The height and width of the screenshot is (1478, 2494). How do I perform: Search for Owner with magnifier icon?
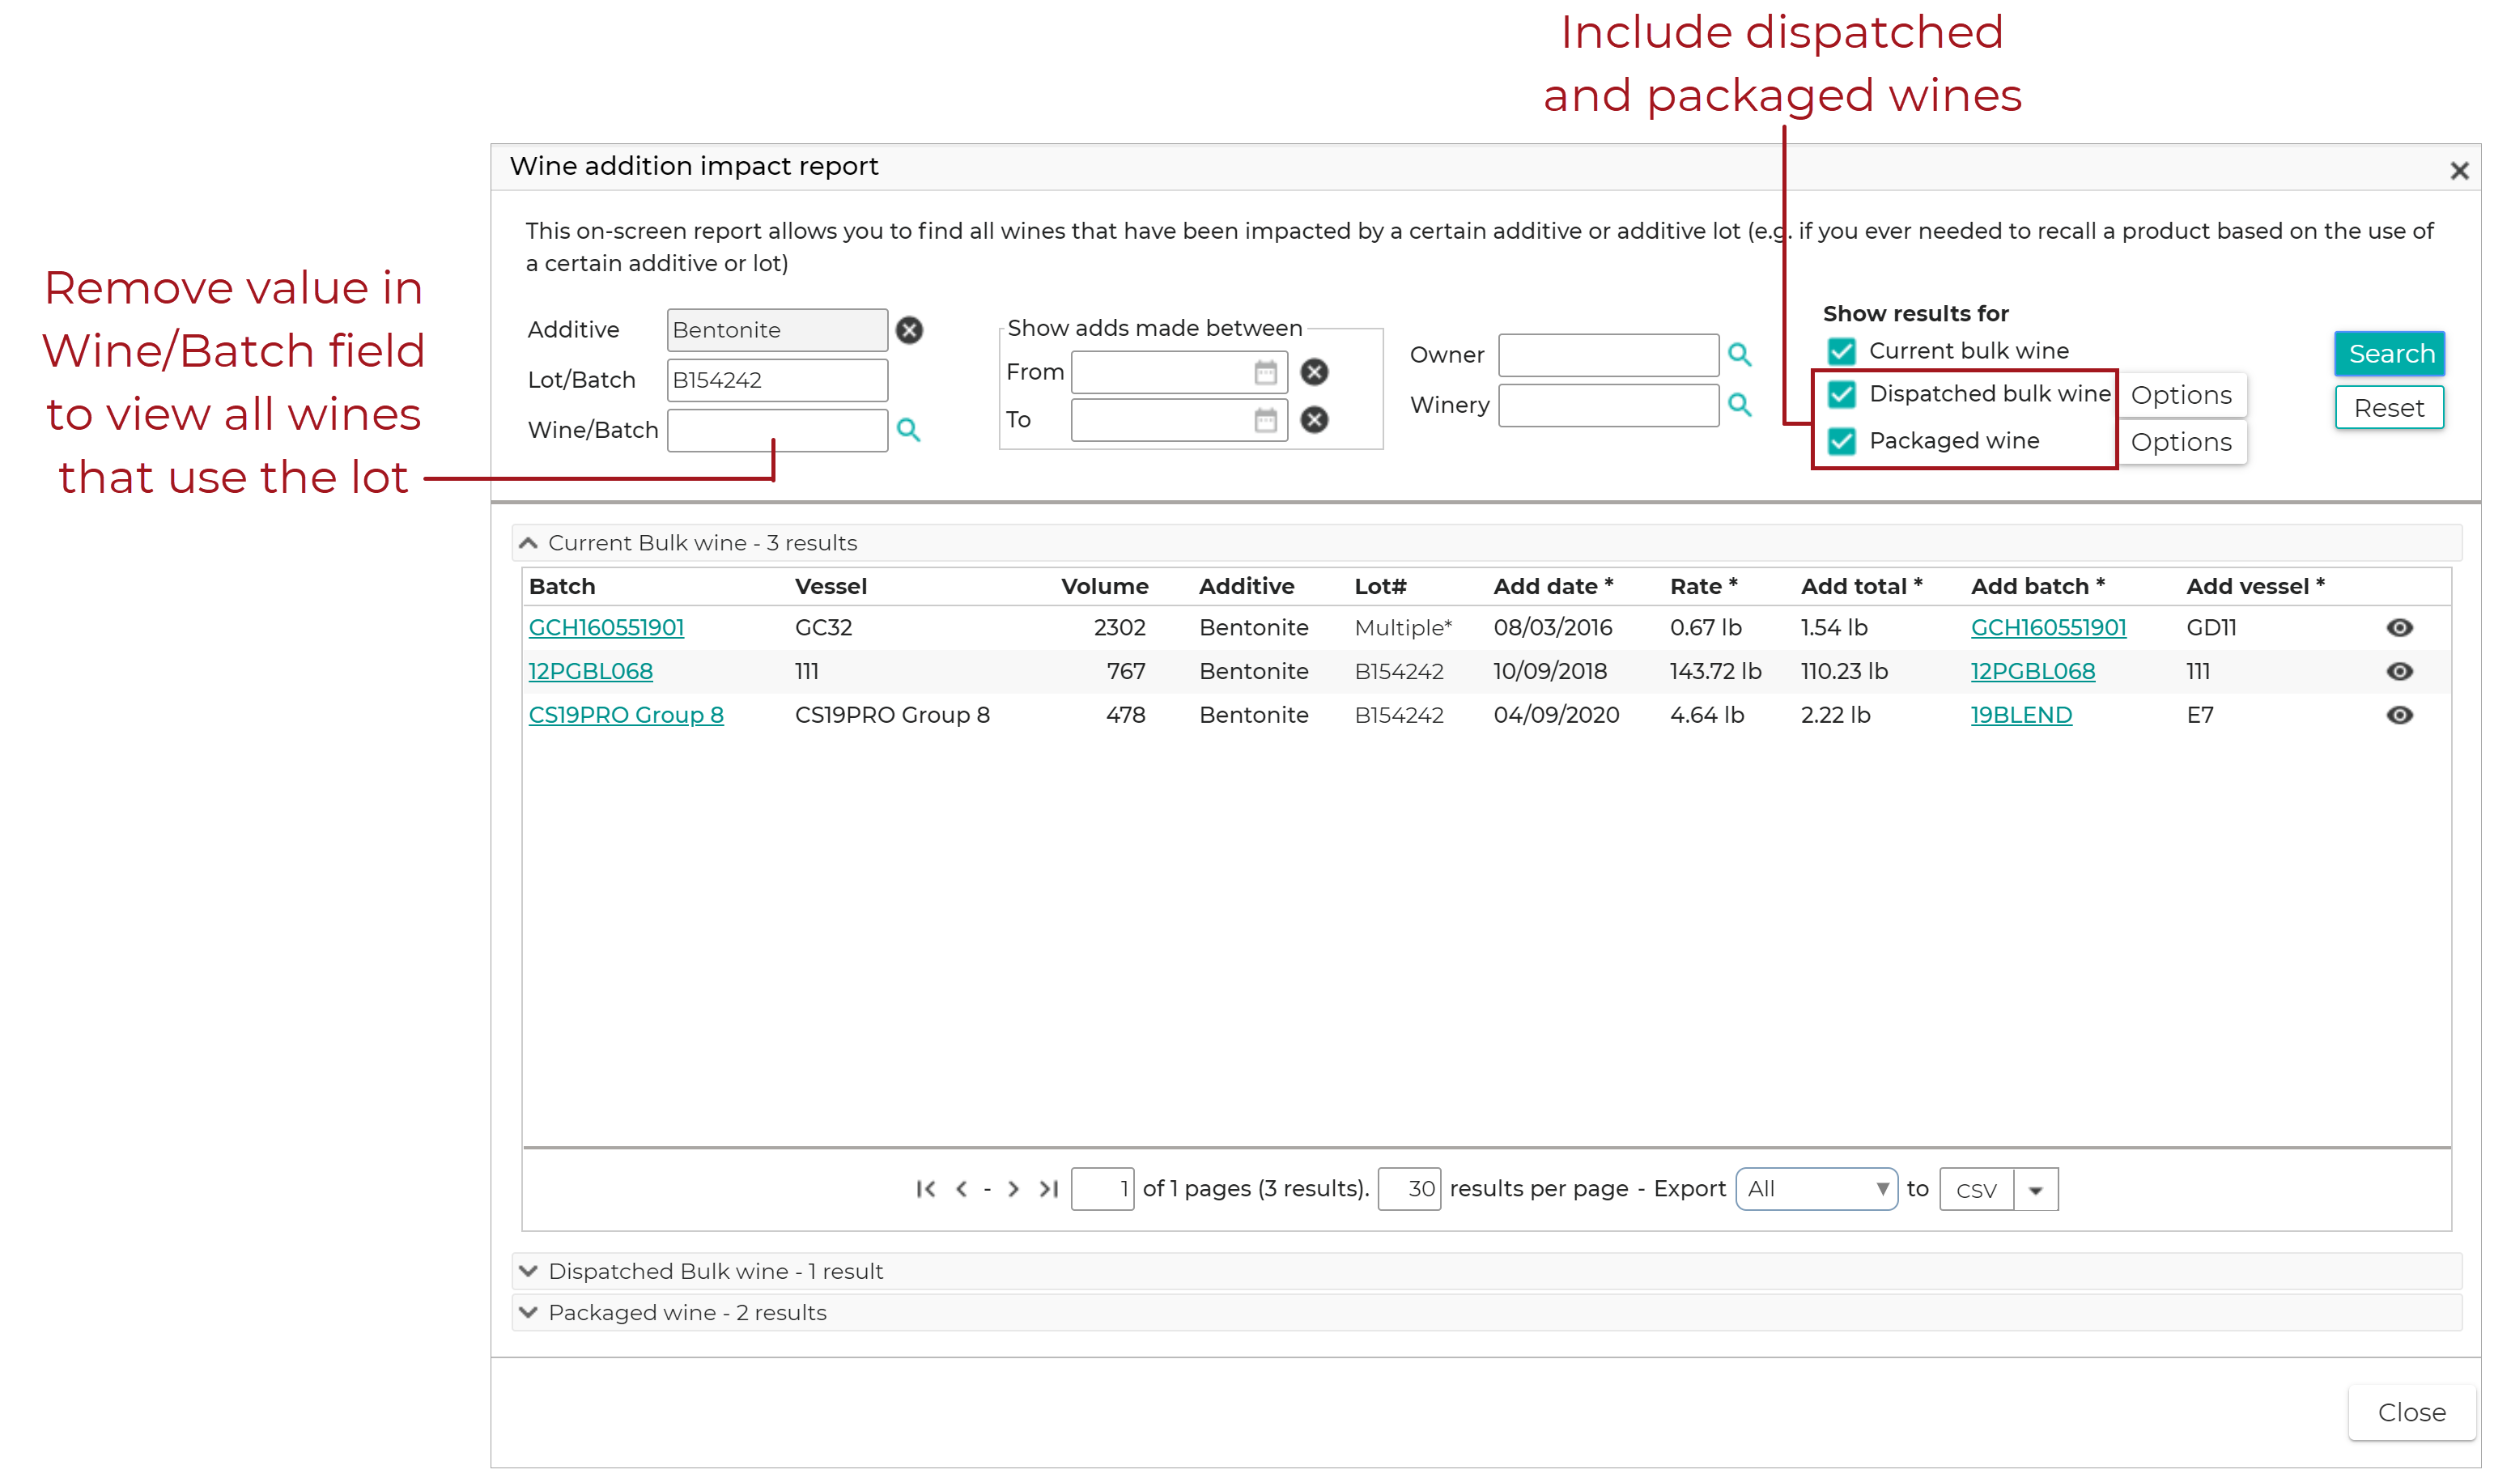click(x=1739, y=355)
